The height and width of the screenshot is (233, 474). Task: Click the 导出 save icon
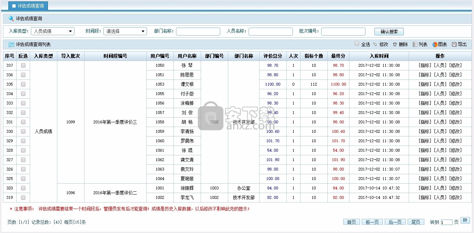click(x=454, y=44)
